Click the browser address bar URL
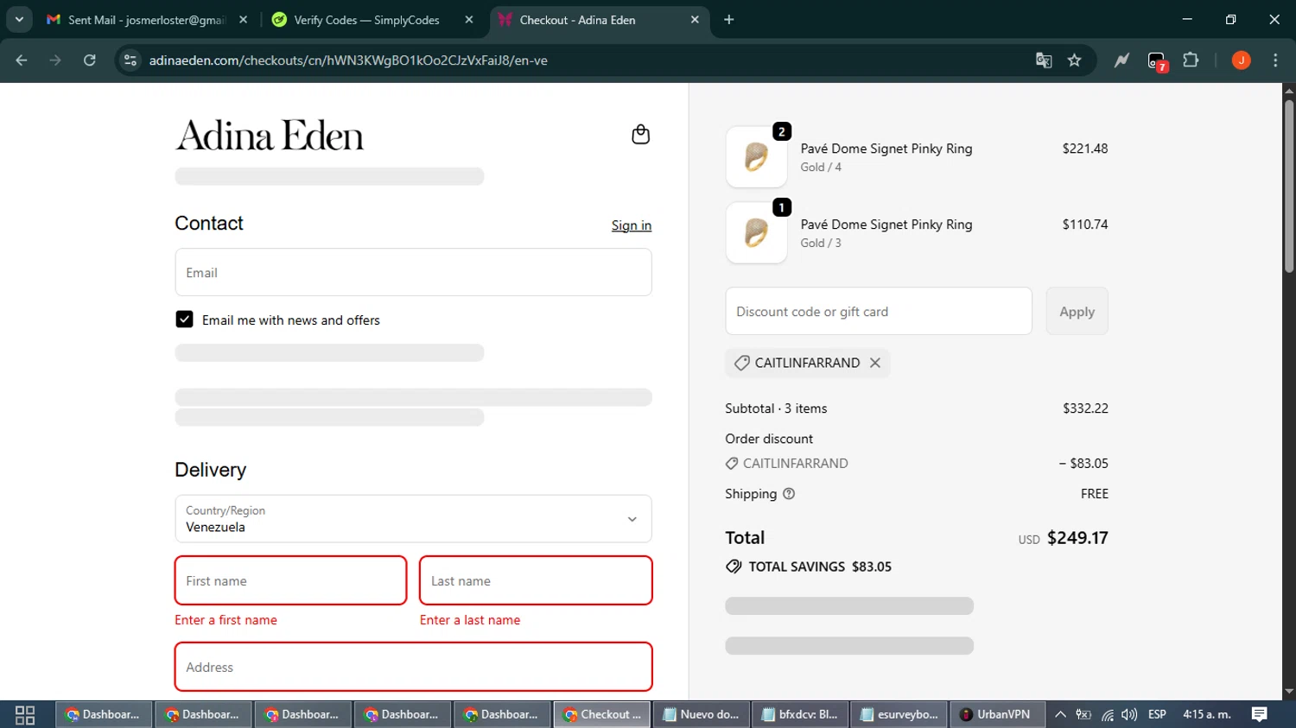 coord(348,60)
